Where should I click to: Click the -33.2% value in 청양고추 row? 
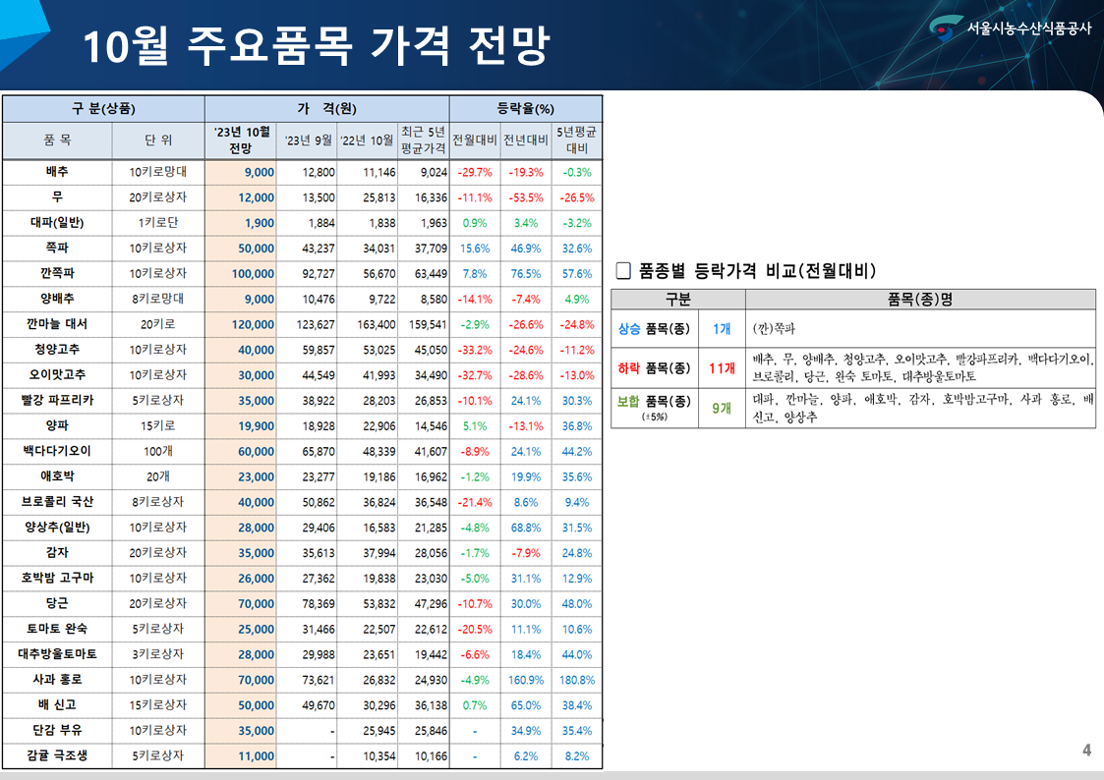pos(475,350)
